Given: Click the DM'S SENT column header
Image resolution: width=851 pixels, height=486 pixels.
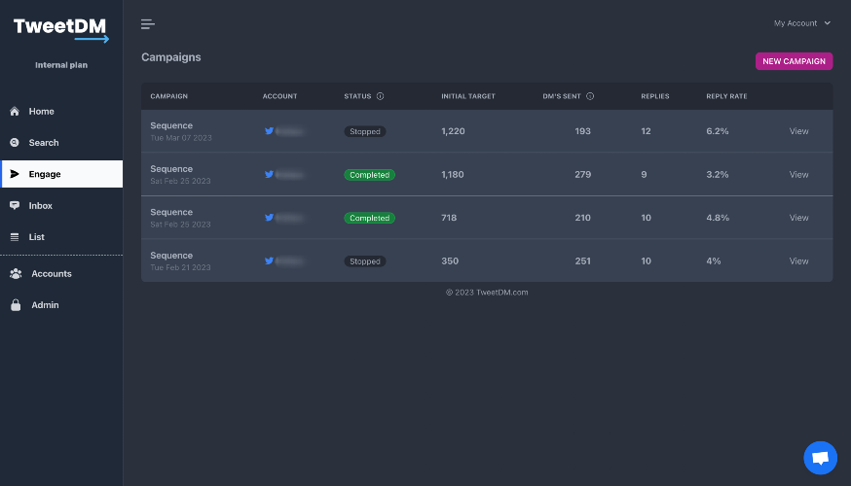Looking at the screenshot, I should coord(562,96).
